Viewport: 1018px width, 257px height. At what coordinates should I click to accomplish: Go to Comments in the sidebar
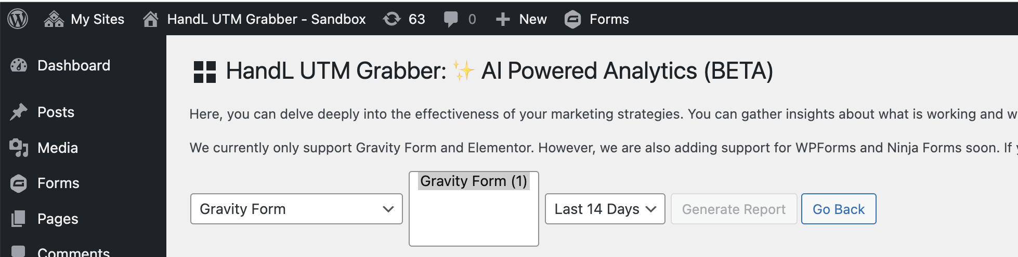click(x=73, y=252)
